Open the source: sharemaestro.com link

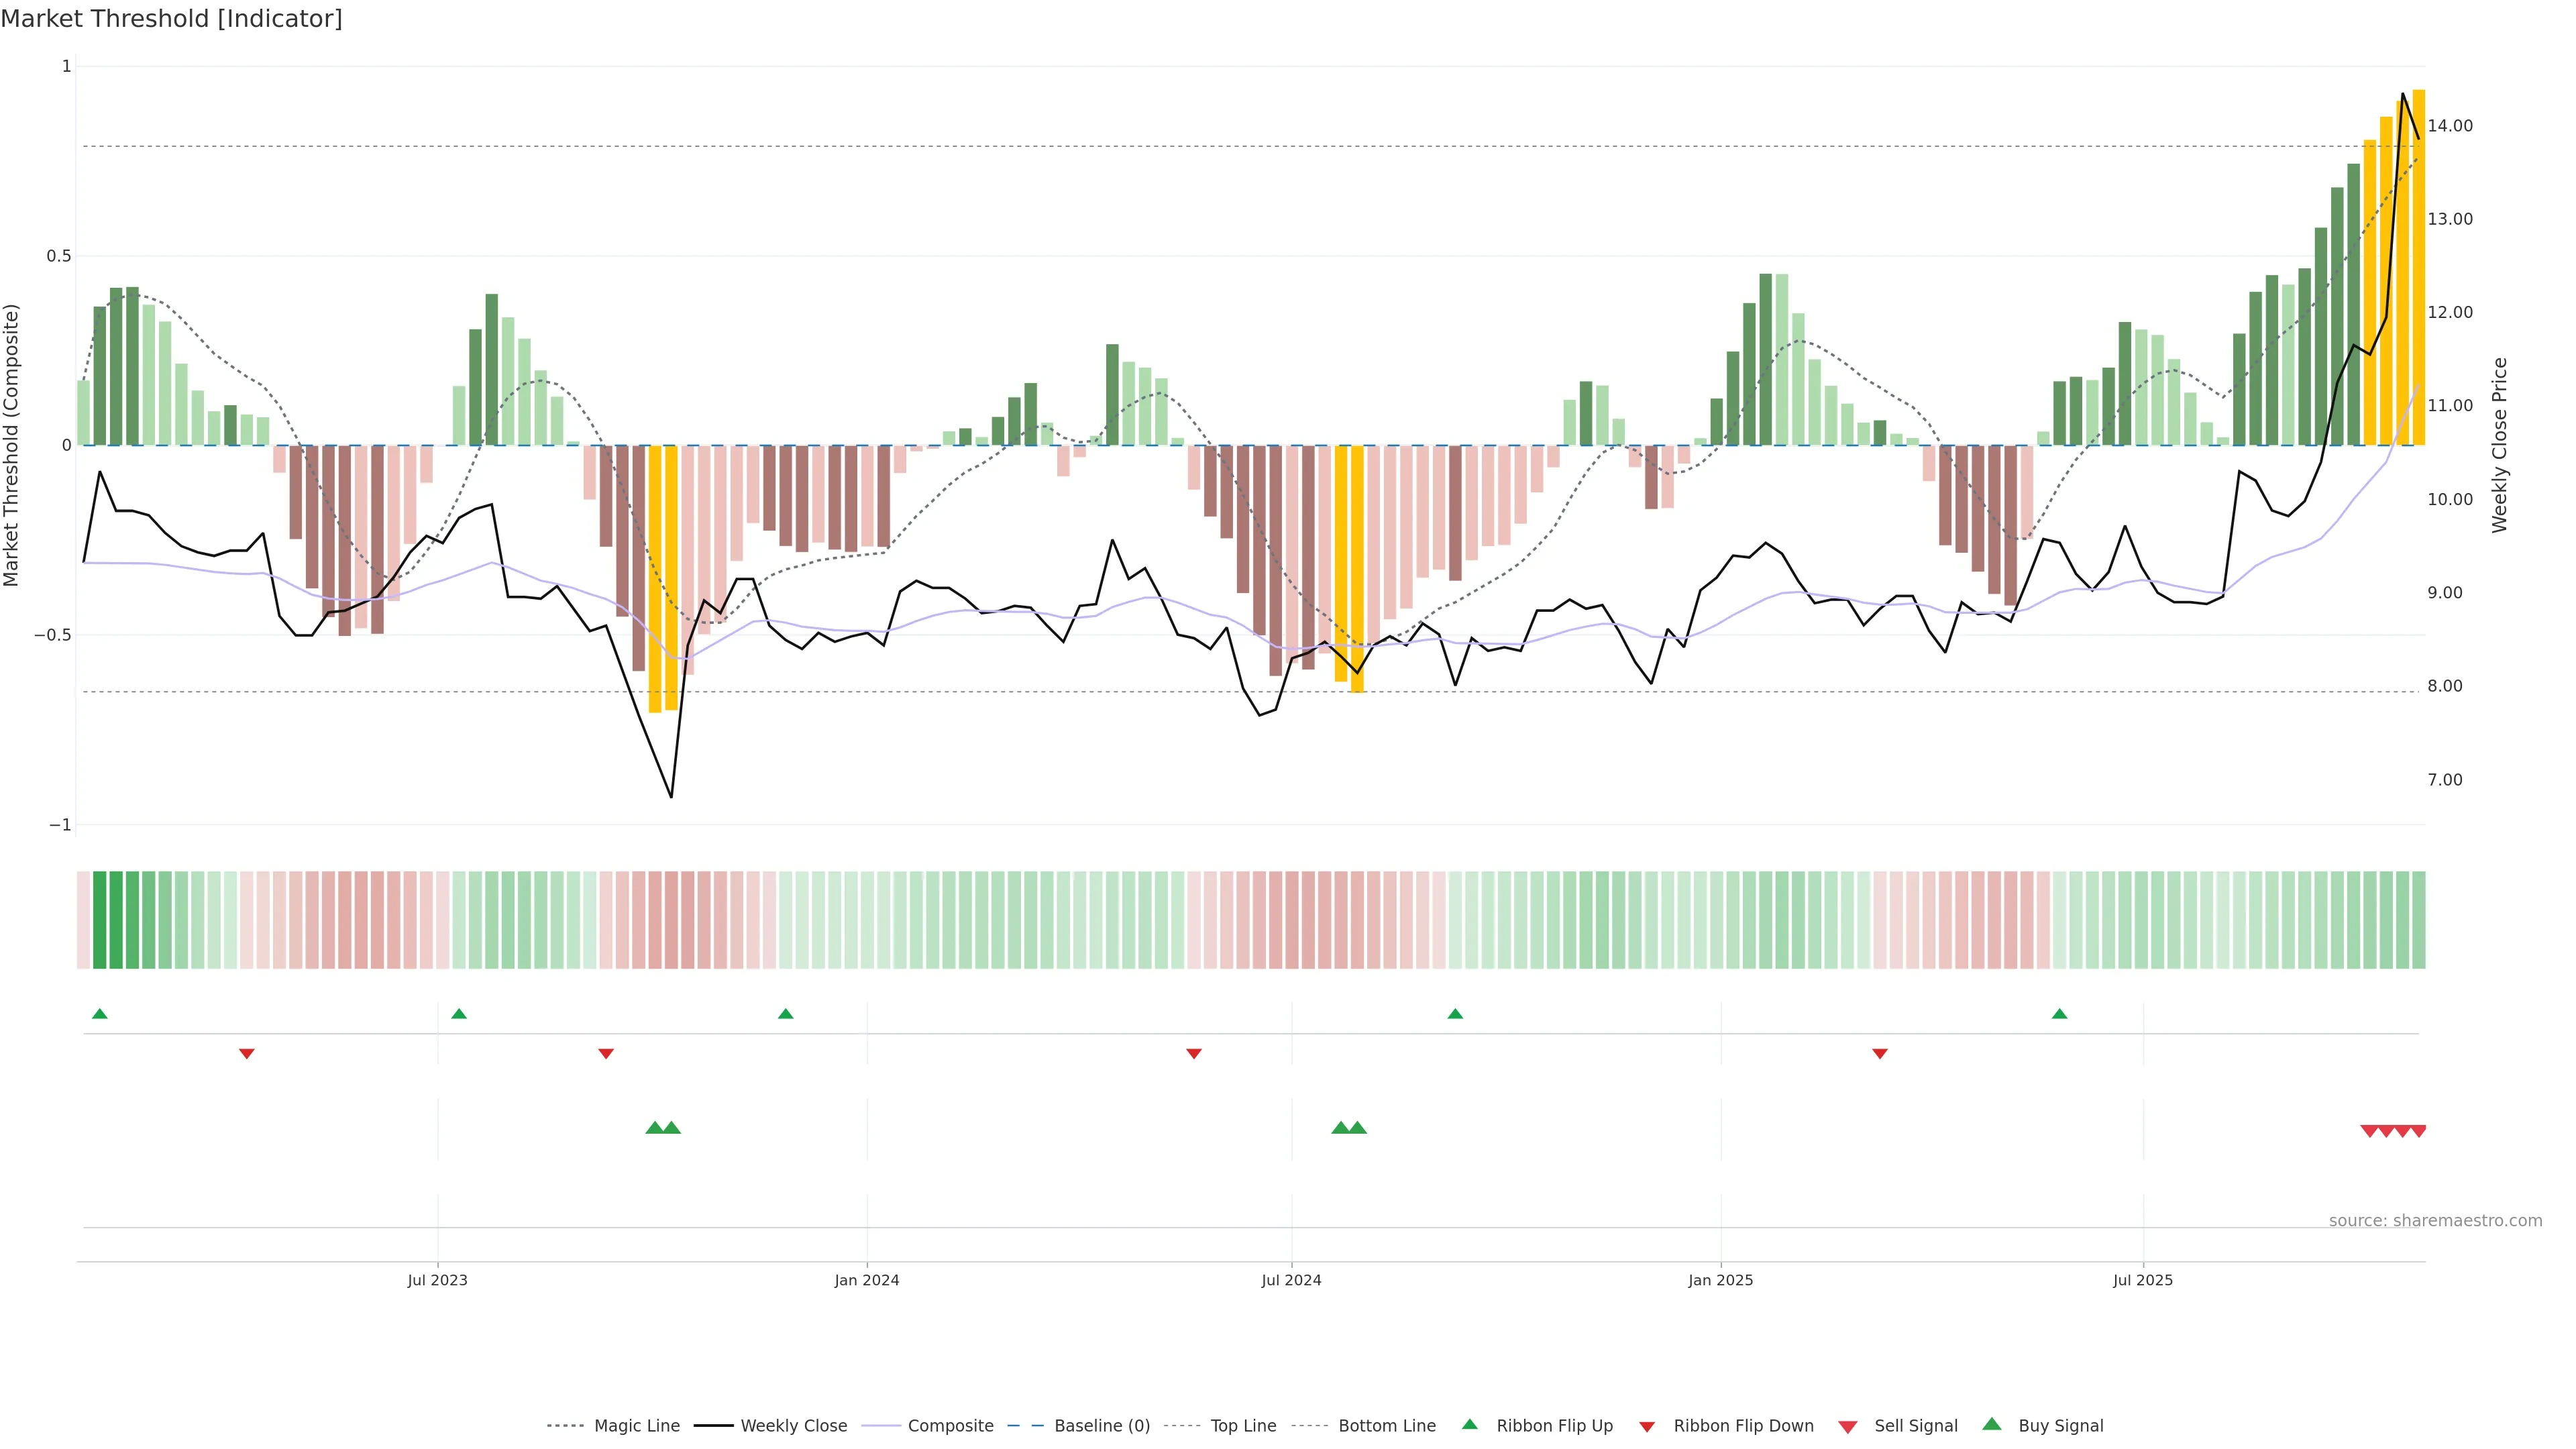(2435, 1221)
